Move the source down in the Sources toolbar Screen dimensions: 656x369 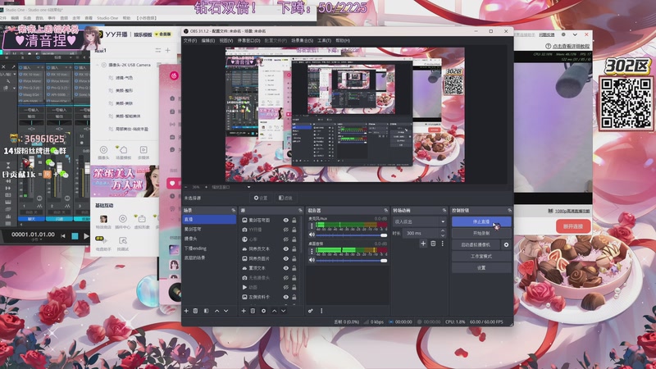click(283, 311)
